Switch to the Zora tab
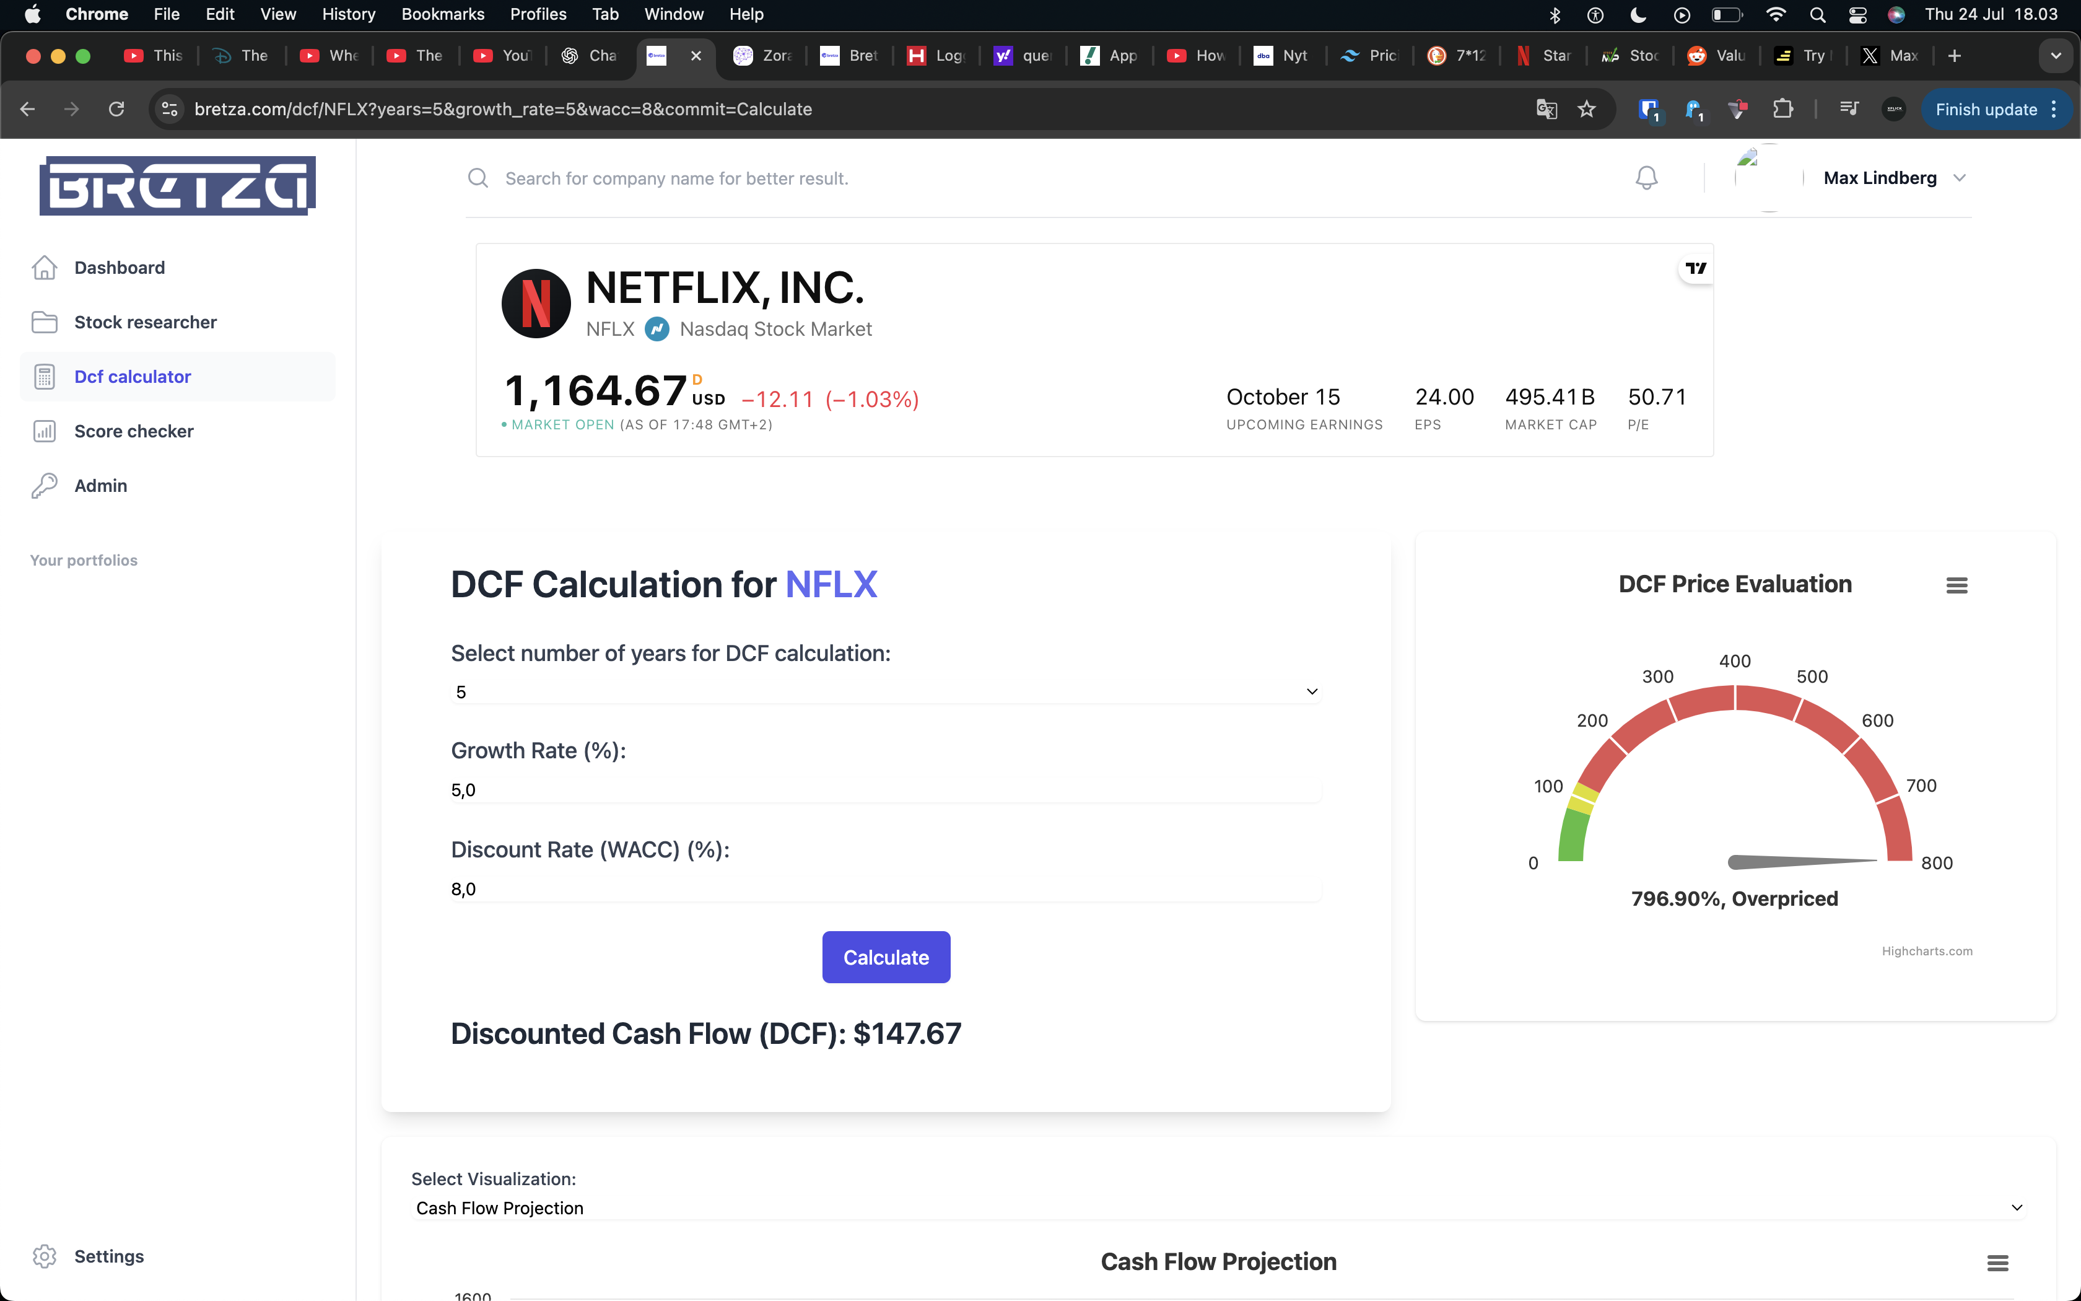This screenshot has width=2081, height=1301. (762, 56)
